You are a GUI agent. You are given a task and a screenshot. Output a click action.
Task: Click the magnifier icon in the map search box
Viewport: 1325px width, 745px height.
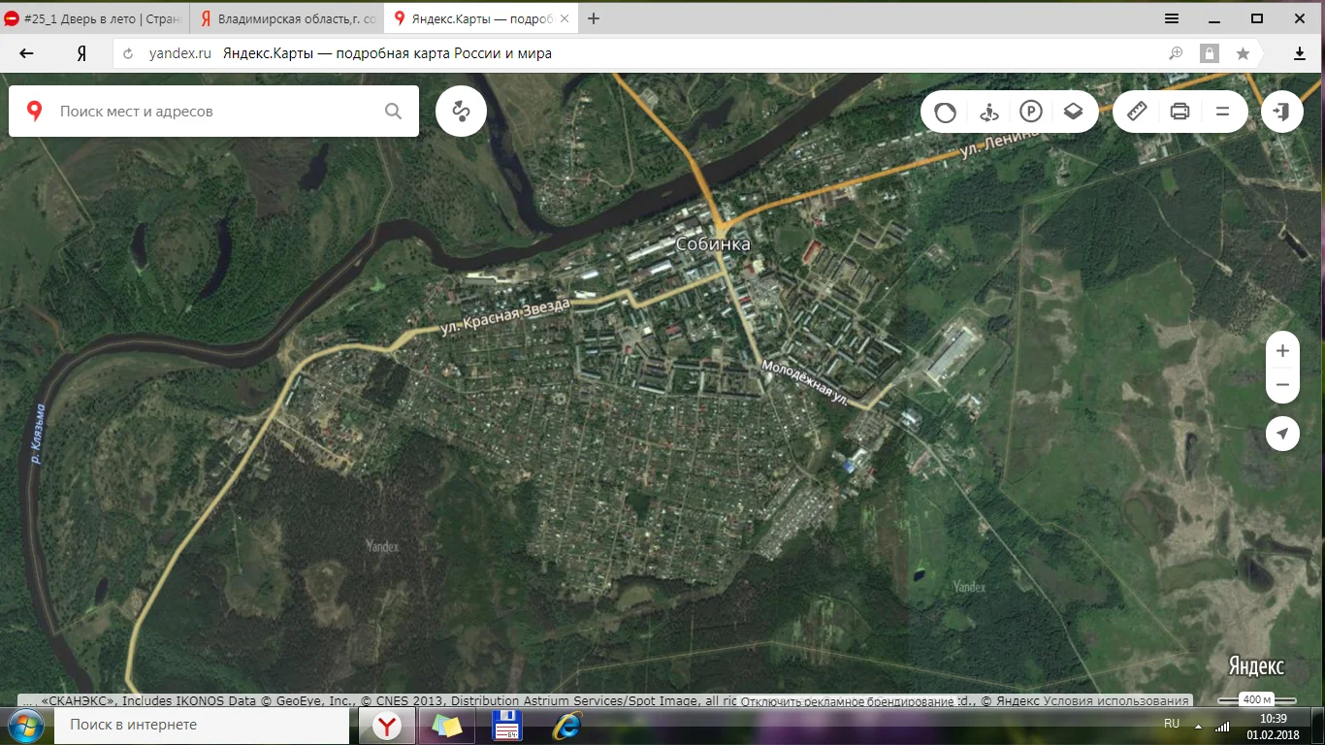[x=393, y=112]
